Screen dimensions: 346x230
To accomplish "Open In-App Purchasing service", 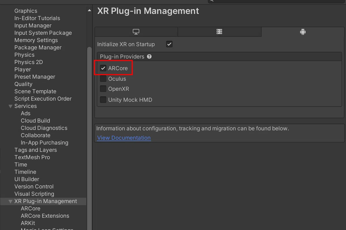I will point(44,143).
